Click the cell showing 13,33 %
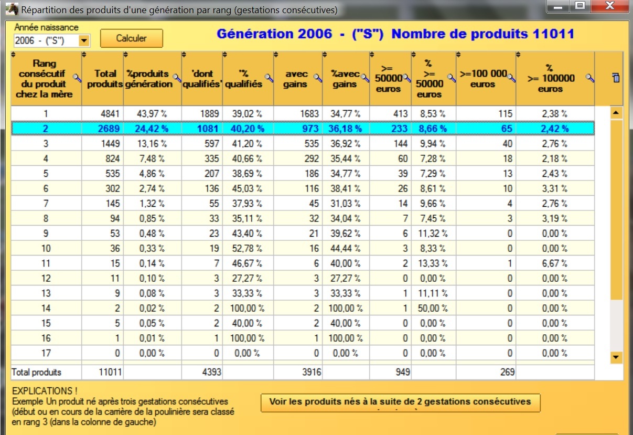 click(x=434, y=263)
